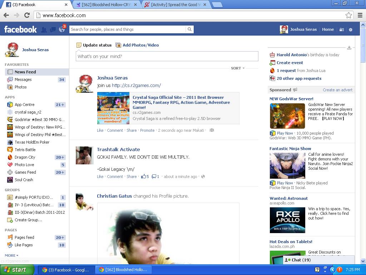
Task: Bookmark page with star icon
Action: (348, 15)
